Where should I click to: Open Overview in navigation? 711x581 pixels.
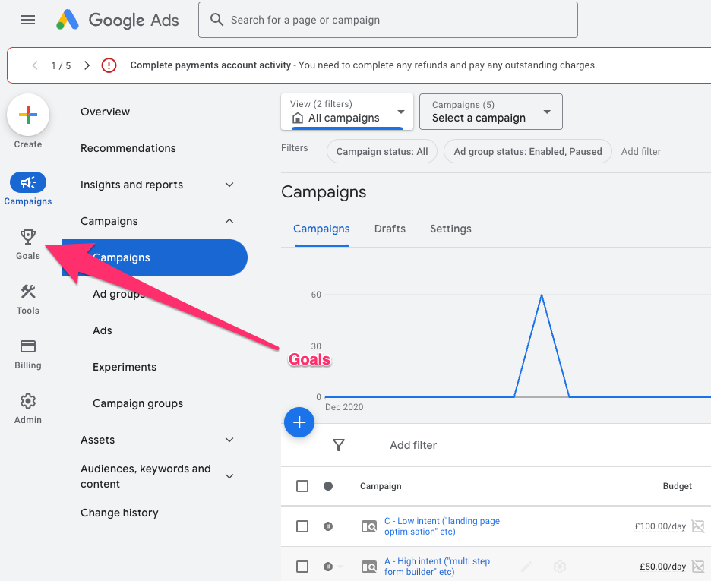[105, 112]
